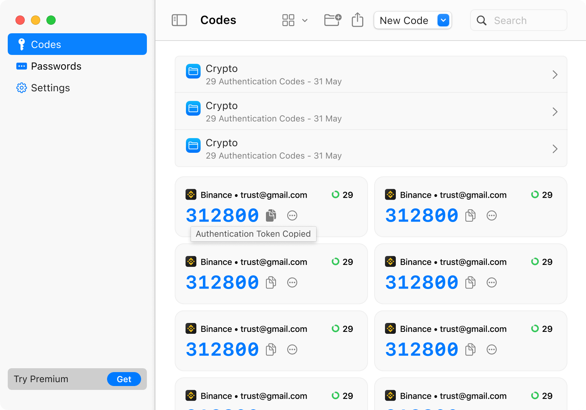The width and height of the screenshot is (586, 410).
Task: Expand the first Crypto folder chevron
Action: 555,75
